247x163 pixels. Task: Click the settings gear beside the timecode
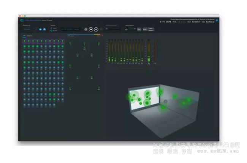pos(86,29)
